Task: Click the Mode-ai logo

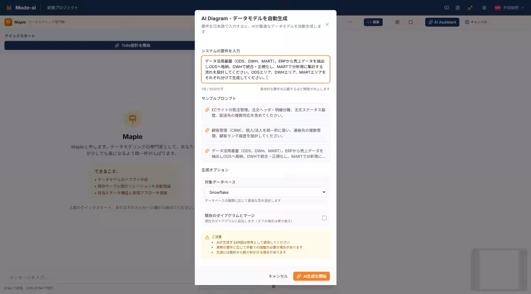Action: pyautogui.click(x=19, y=8)
